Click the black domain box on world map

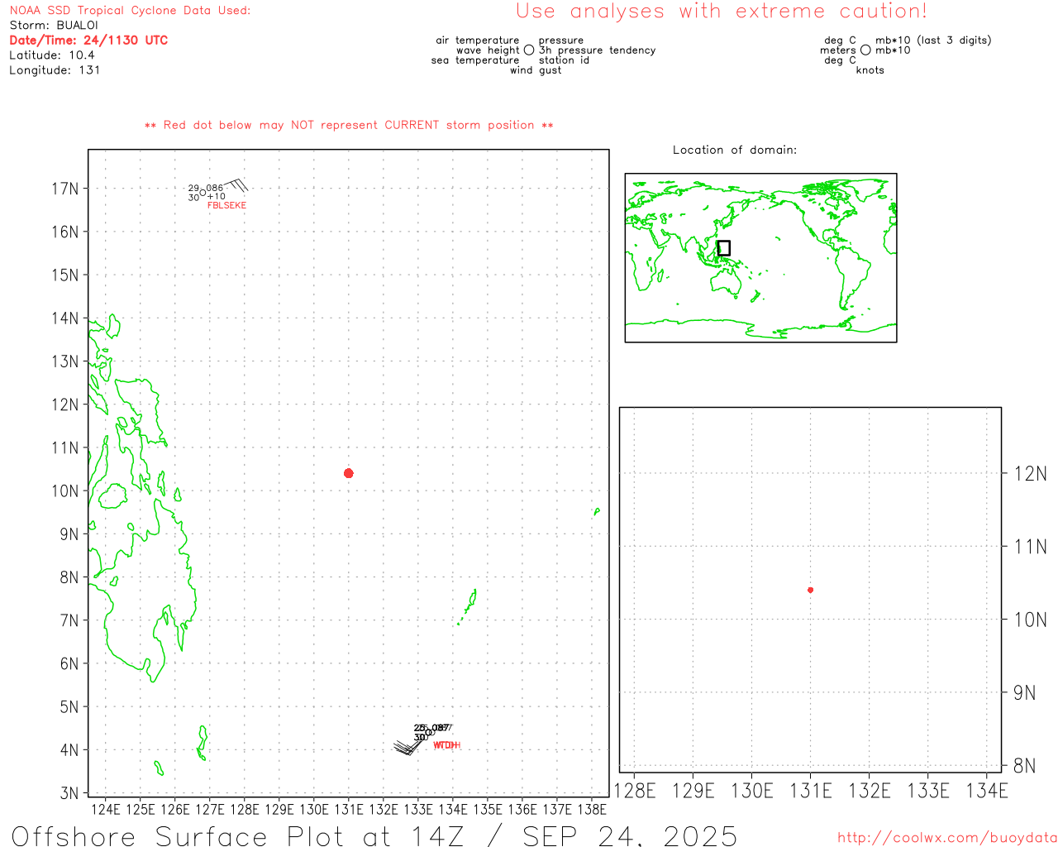click(x=723, y=248)
